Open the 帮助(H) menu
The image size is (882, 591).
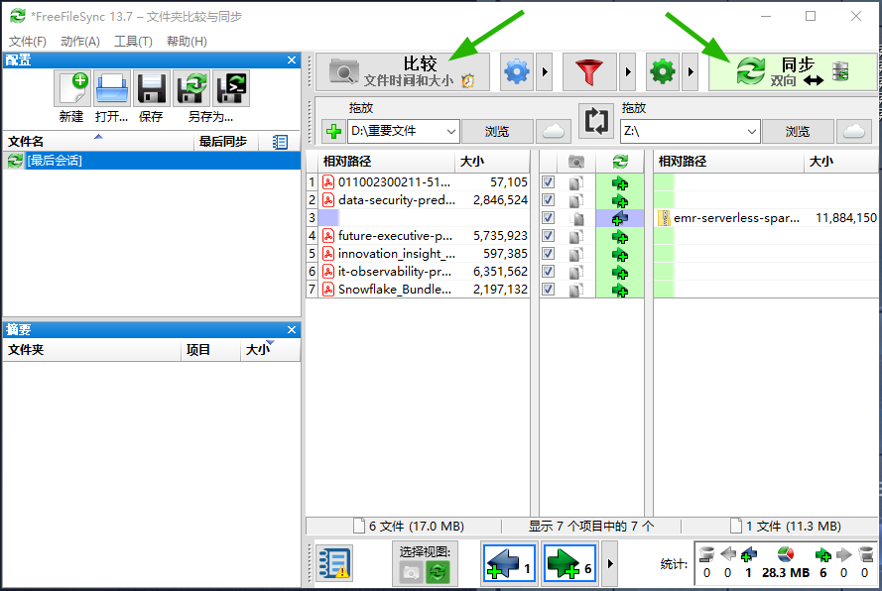(x=187, y=41)
